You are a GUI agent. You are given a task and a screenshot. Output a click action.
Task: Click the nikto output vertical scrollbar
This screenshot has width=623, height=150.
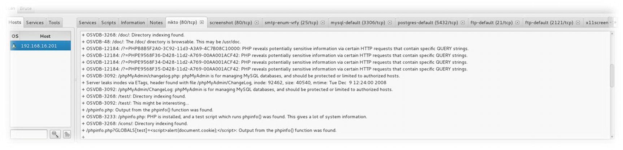612,85
